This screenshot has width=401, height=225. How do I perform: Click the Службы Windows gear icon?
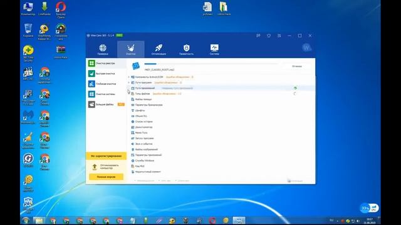coord(133,161)
